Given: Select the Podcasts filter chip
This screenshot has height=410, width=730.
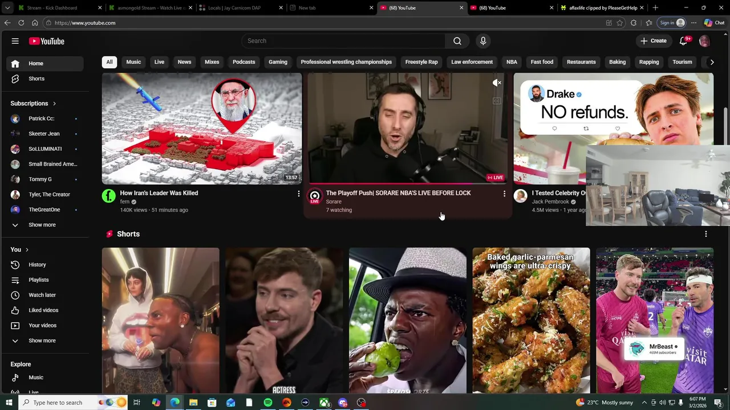Looking at the screenshot, I should coord(244,62).
